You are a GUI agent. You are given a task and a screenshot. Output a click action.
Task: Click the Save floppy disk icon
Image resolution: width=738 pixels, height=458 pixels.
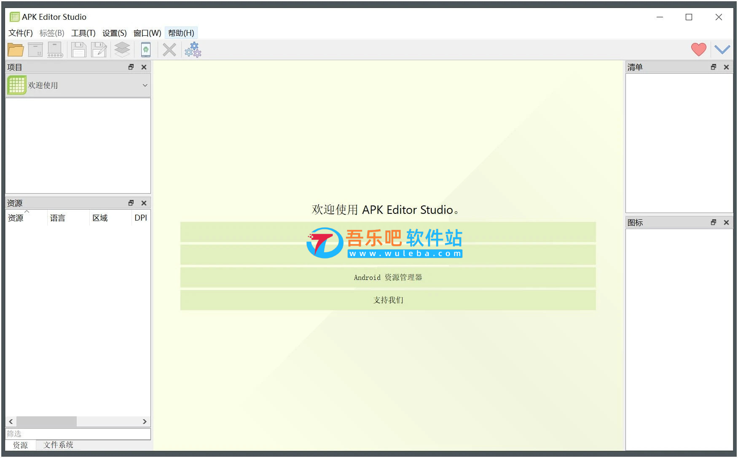78,50
